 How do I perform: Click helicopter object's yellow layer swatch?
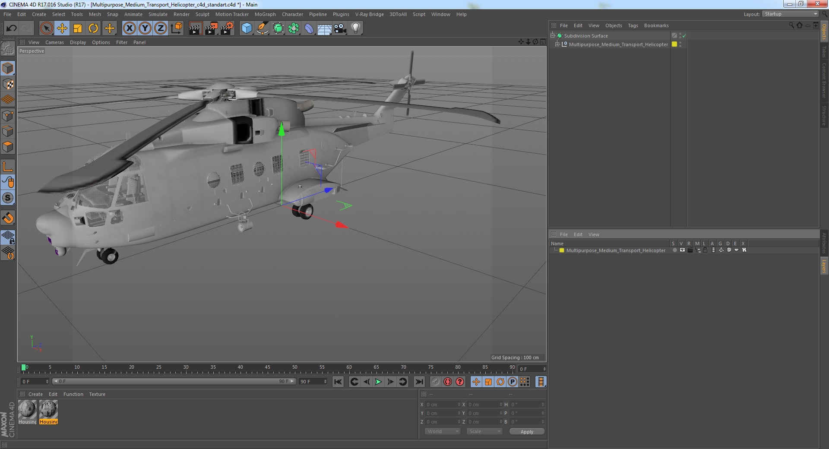(674, 44)
